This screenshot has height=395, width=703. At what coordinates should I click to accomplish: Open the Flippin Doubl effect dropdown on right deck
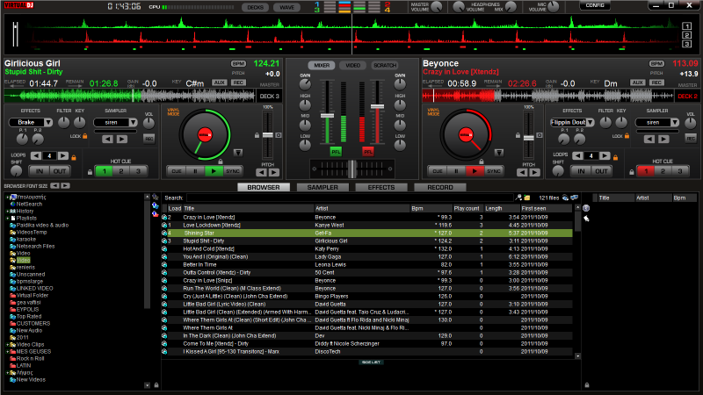pos(591,122)
